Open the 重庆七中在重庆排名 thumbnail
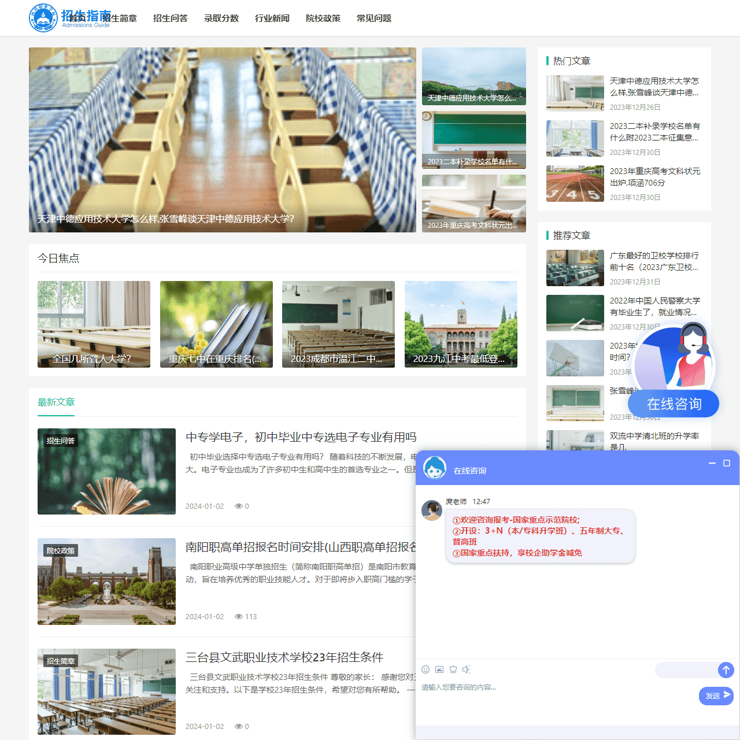Image resolution: width=740 pixels, height=740 pixels. 216,324
